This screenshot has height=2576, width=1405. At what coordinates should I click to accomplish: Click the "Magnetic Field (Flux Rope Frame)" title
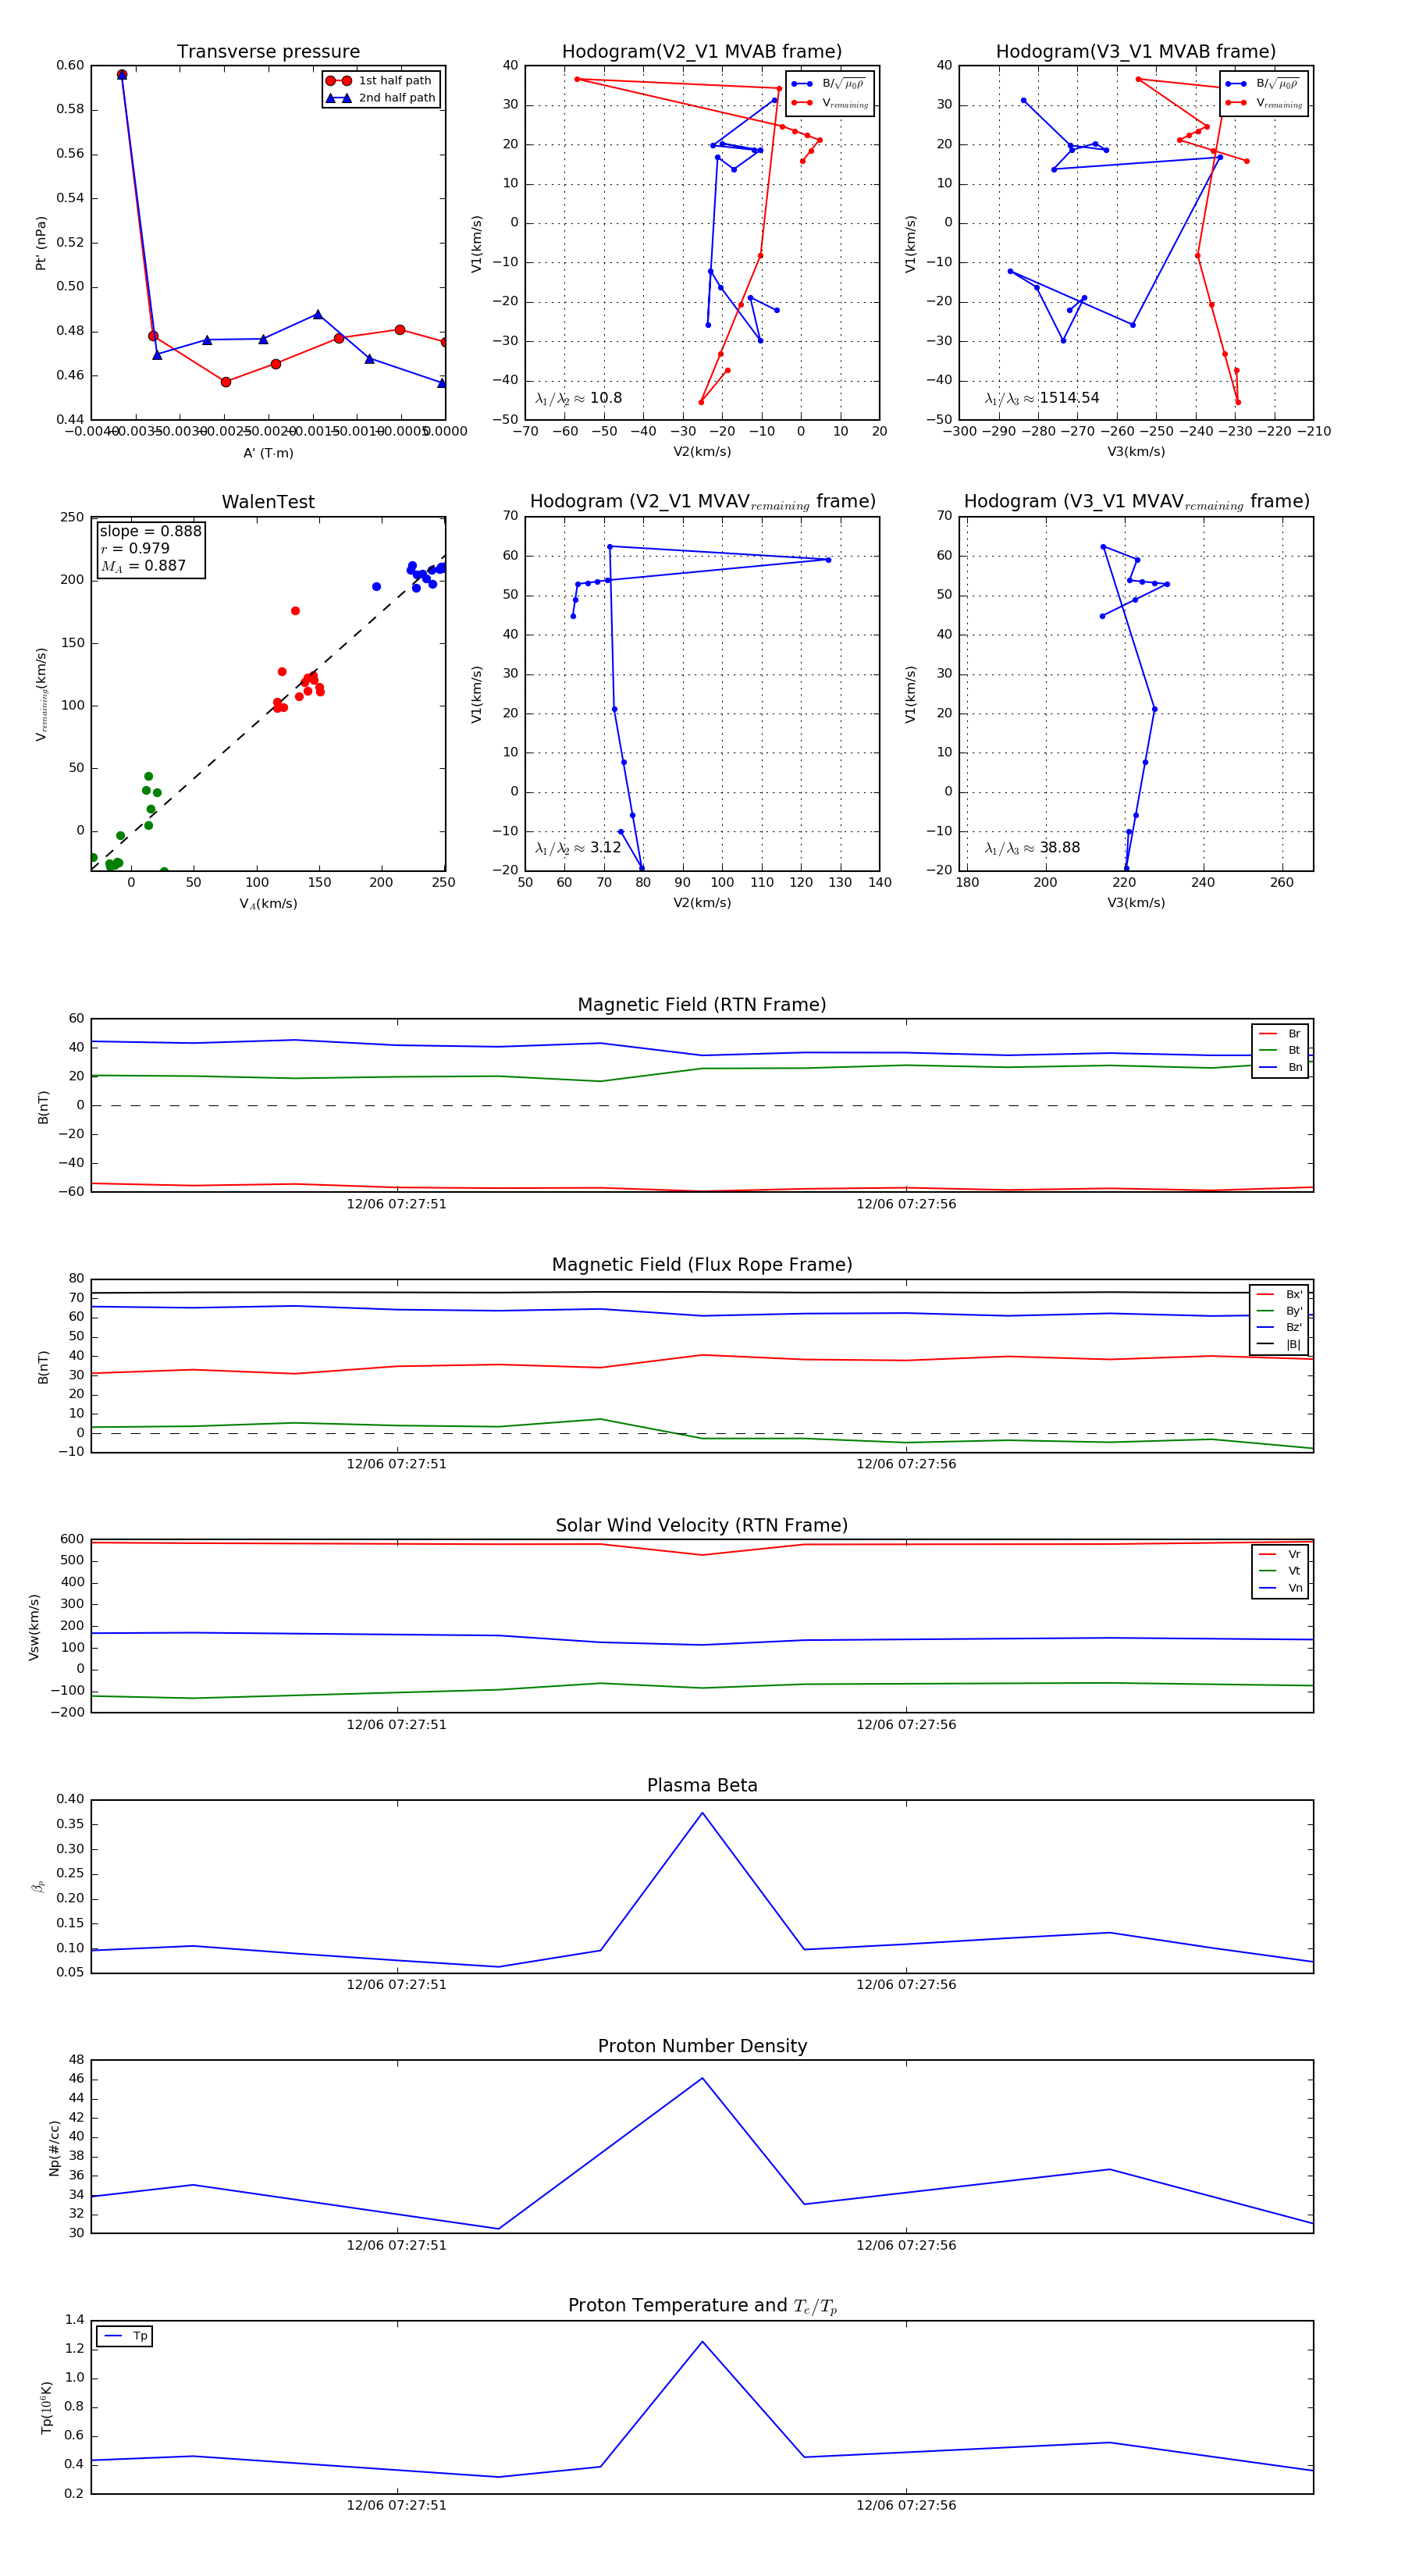pyautogui.click(x=702, y=1265)
